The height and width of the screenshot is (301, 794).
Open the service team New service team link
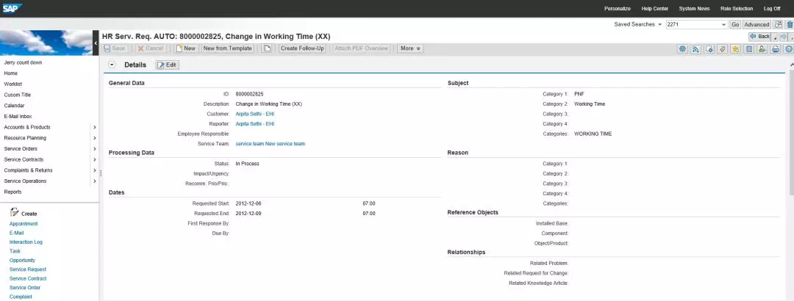point(271,144)
